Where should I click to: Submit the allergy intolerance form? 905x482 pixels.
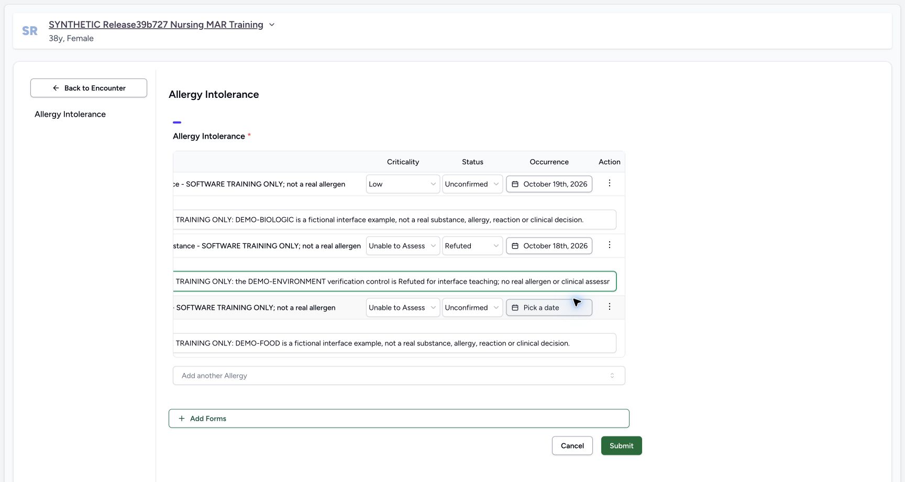621,446
